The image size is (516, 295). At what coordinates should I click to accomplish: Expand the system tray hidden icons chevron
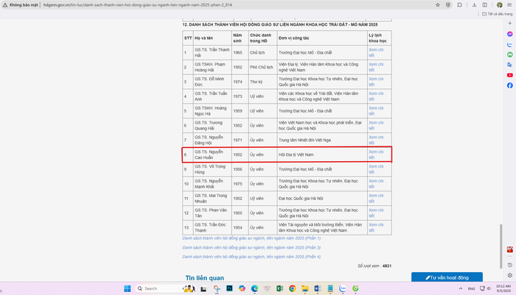461,288
